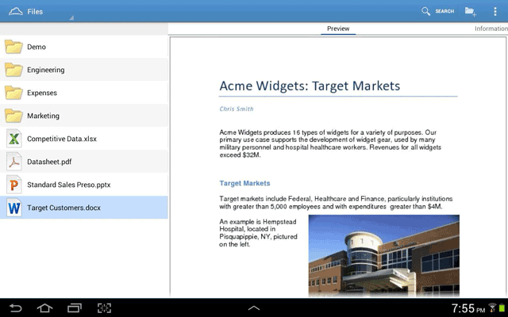The image size is (508, 317).
Task: Tap the 'Acme Widgets produces 16 types' paragraph
Action: (330, 143)
